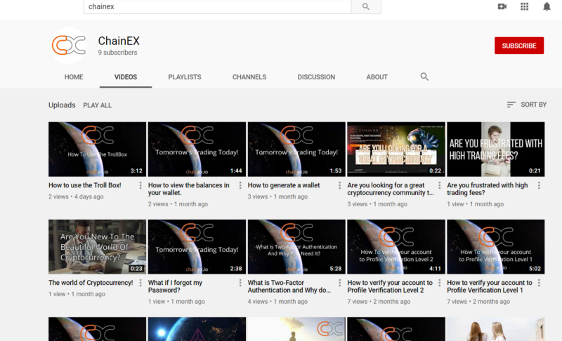Play the thumbnail with 1:44 duration
562x341 pixels.
(197, 149)
